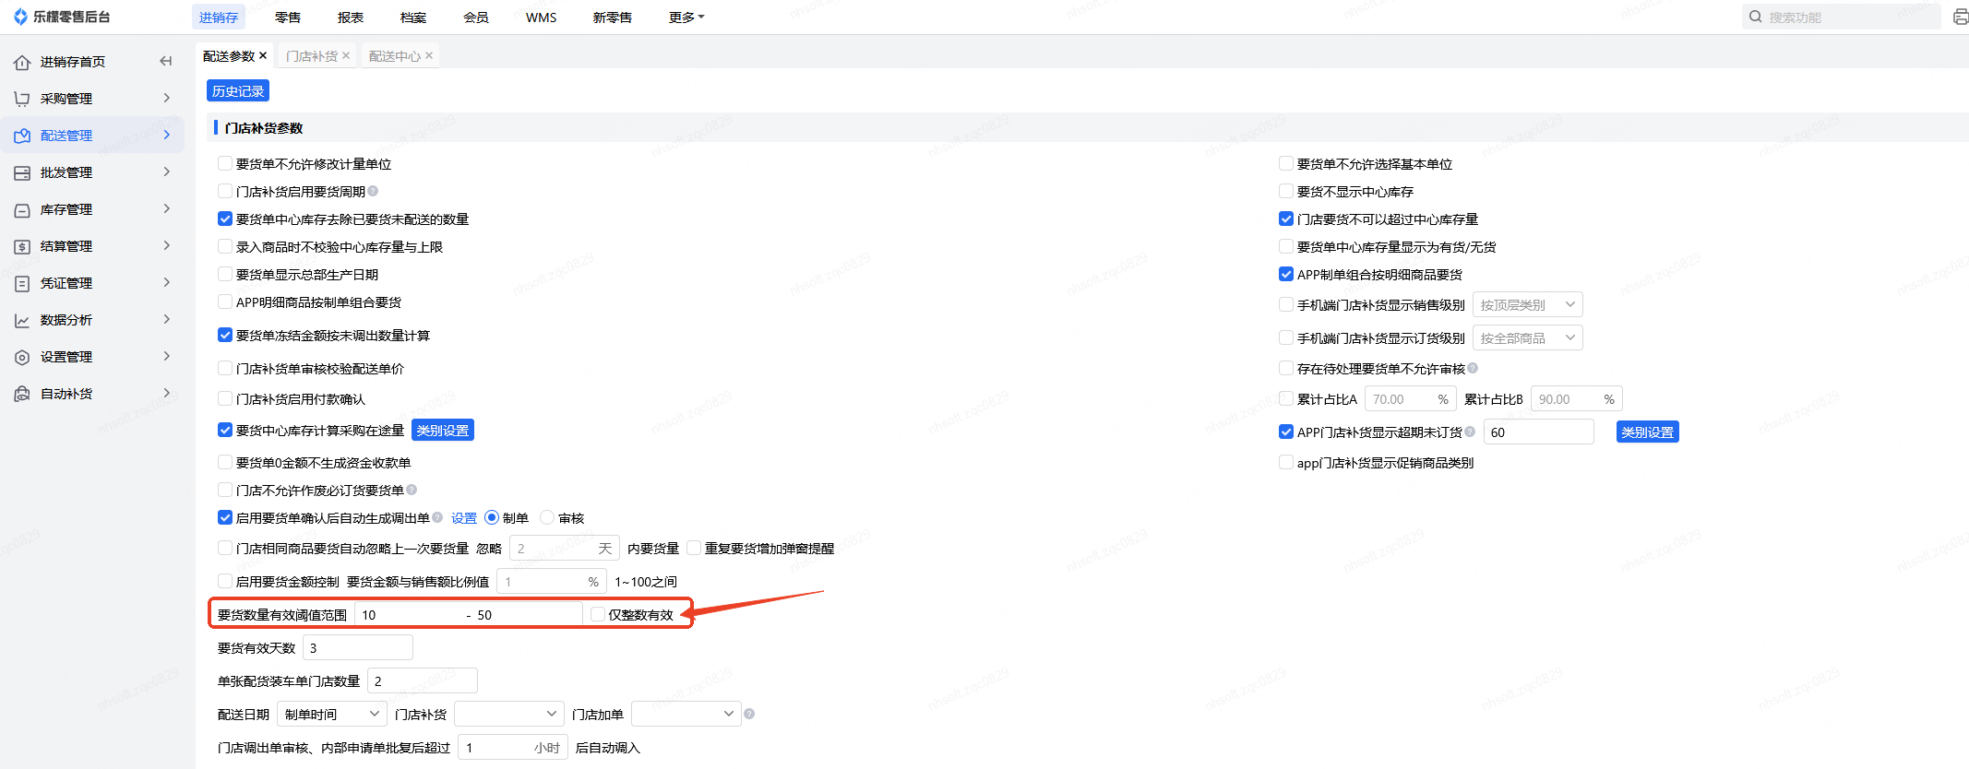Click the box icon for 配送管理
Image resolution: width=1969 pixels, height=769 pixels.
[22, 136]
